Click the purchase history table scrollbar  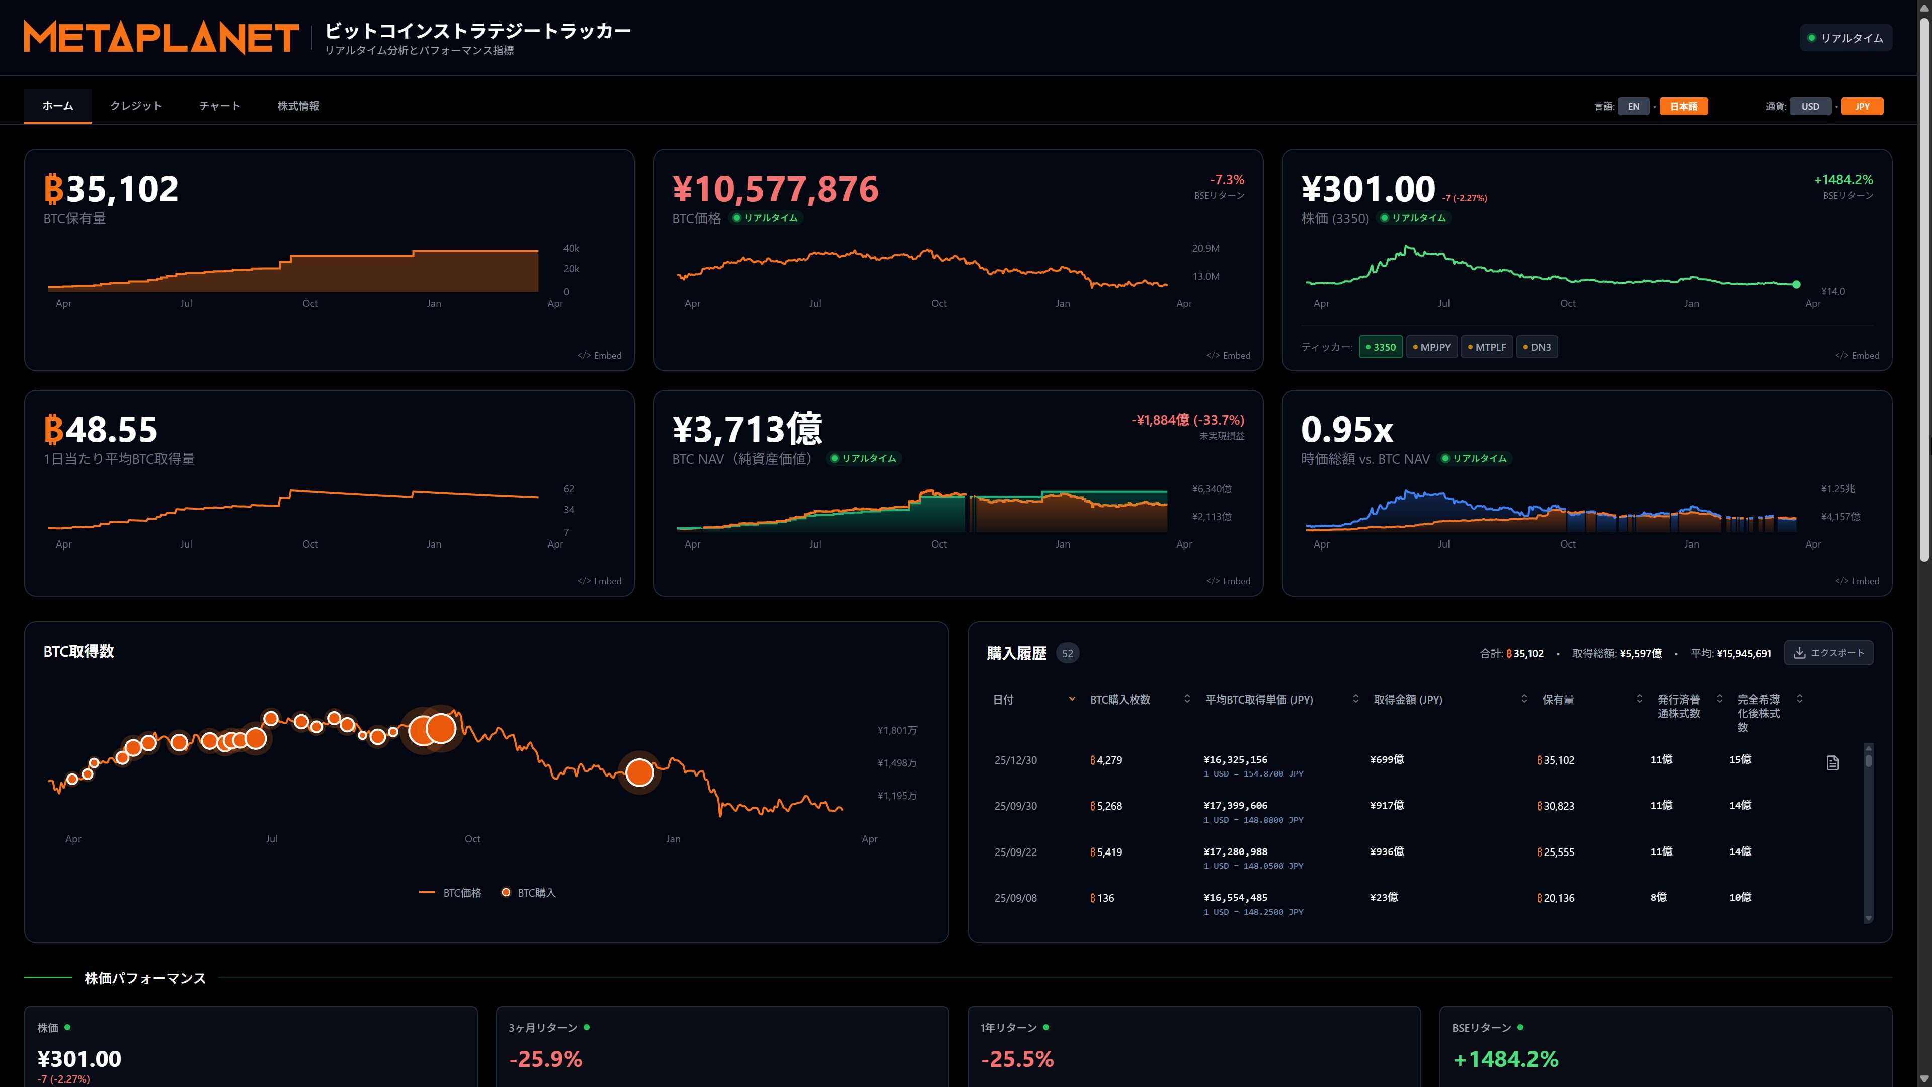(1868, 833)
